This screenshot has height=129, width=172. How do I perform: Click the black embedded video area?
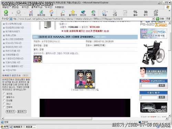click(x=85, y=108)
